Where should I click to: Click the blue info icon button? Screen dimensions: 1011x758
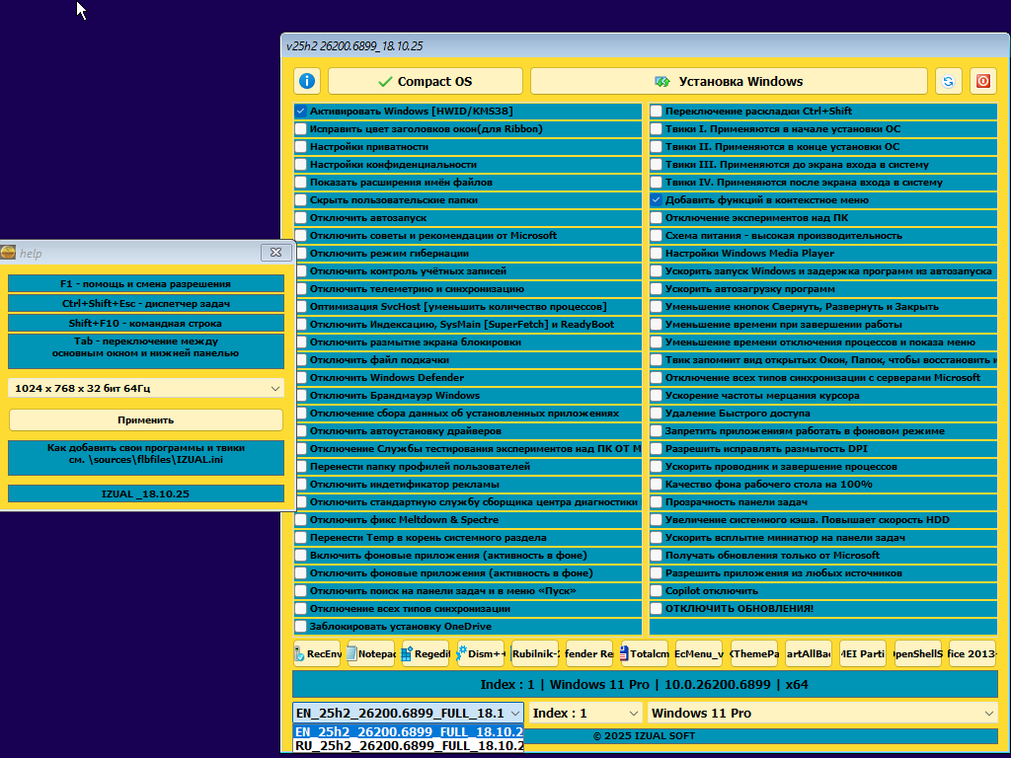[307, 81]
